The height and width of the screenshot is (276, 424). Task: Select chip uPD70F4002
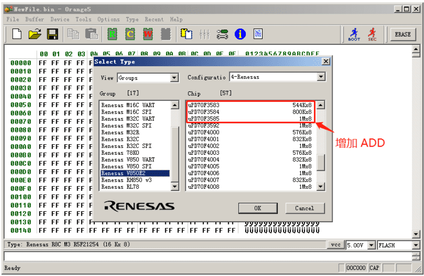pyautogui.click(x=250, y=146)
